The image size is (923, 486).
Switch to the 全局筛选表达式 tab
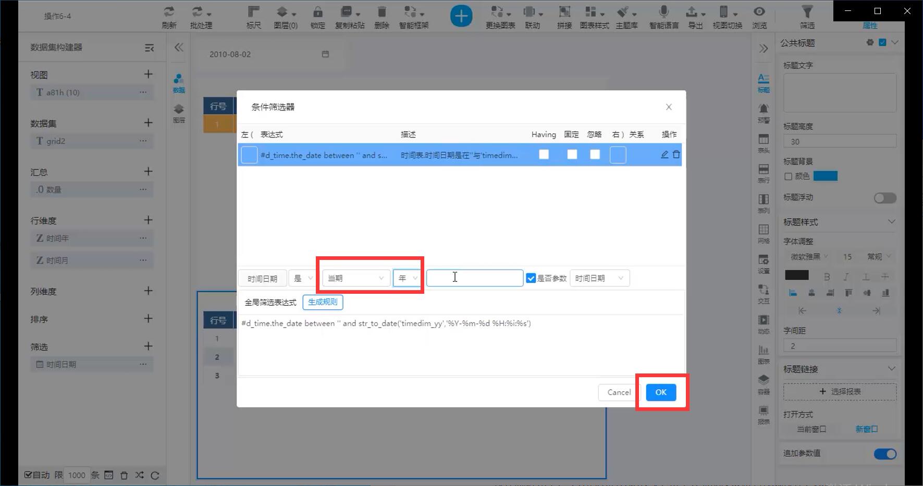pos(270,302)
